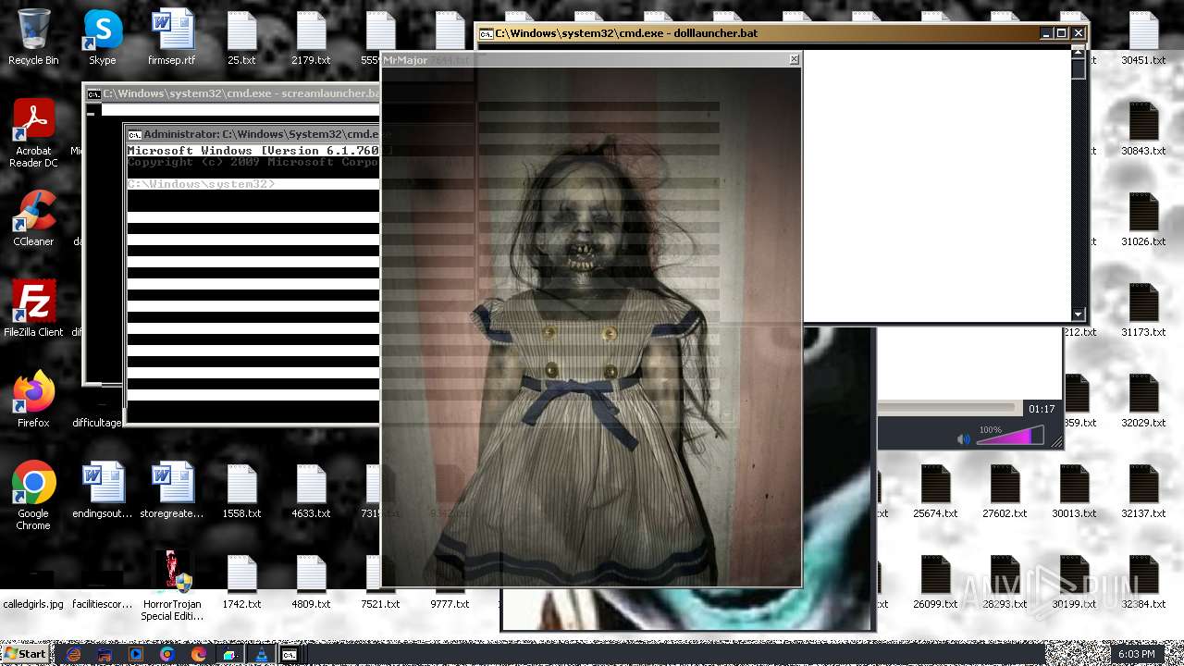Open Windows Explorer taskbar icon
The image size is (1184, 666).
coord(105,654)
